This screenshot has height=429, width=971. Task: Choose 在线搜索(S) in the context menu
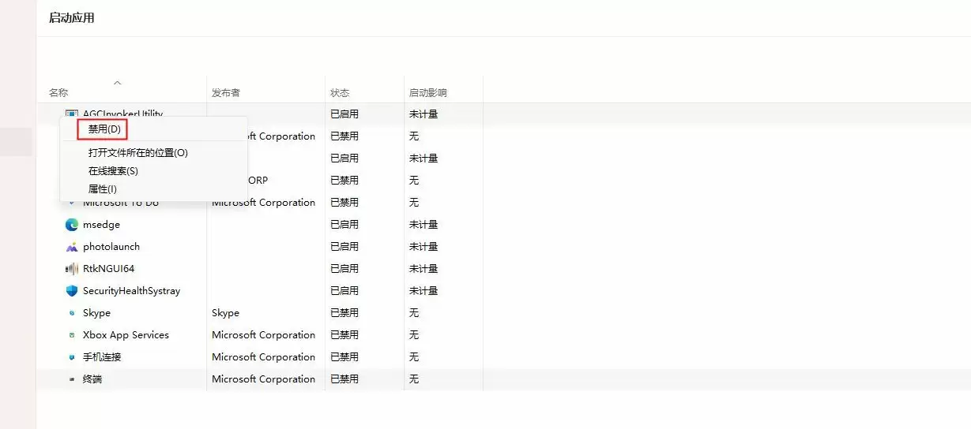tap(113, 171)
